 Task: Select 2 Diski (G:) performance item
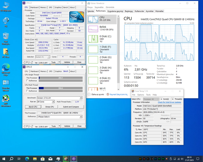(x=102, y=60)
